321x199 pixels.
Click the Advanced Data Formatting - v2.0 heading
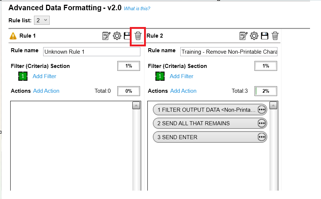pos(65,8)
